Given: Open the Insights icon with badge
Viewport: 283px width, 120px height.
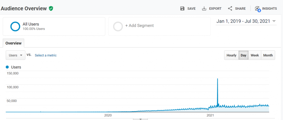Looking at the screenshot, I should click(x=258, y=9).
